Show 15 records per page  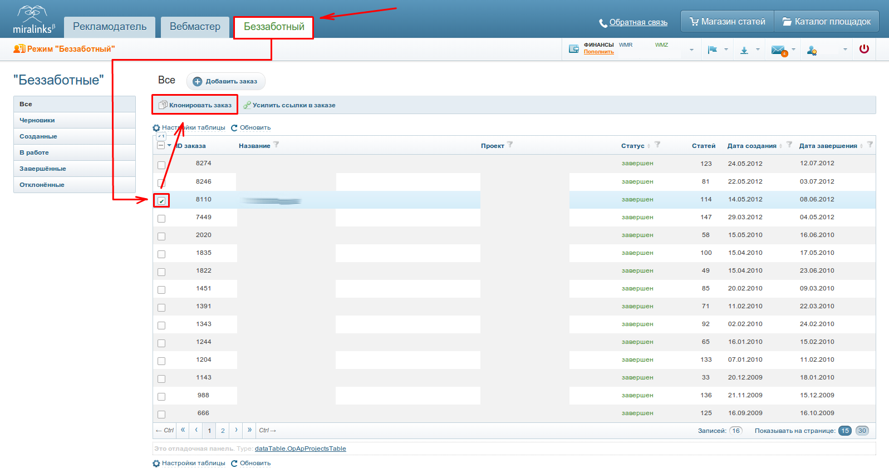click(x=845, y=431)
